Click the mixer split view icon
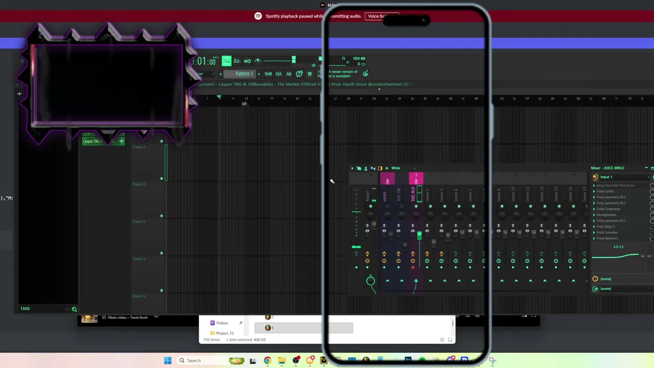 pos(373,168)
